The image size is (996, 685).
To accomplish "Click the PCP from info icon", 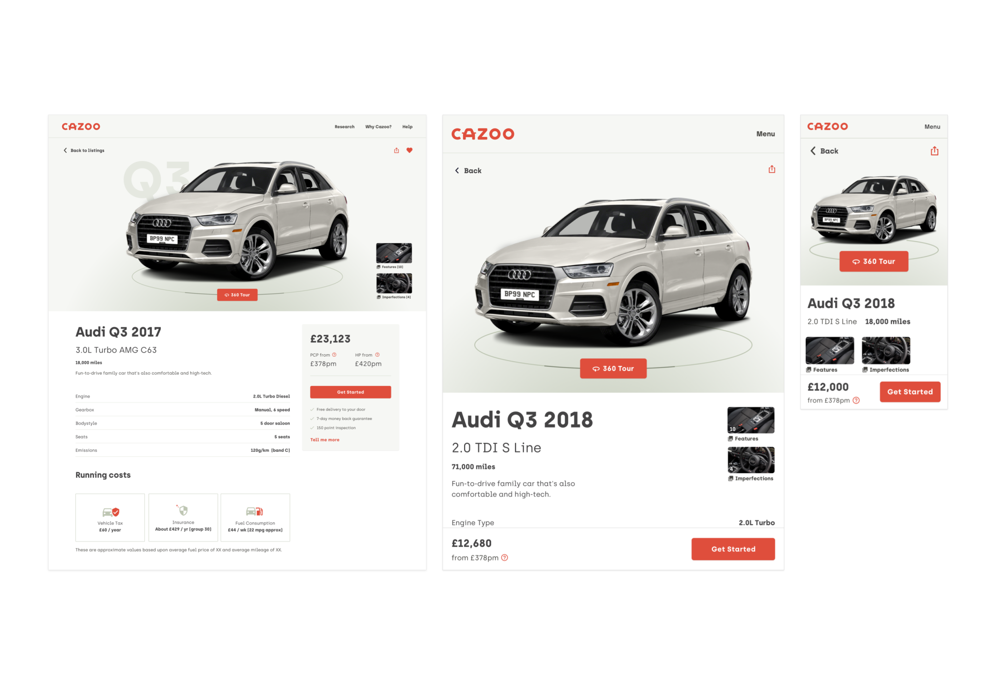I will click(x=334, y=355).
